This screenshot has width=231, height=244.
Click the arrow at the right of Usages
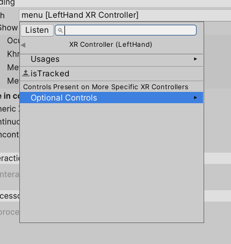tap(196, 59)
